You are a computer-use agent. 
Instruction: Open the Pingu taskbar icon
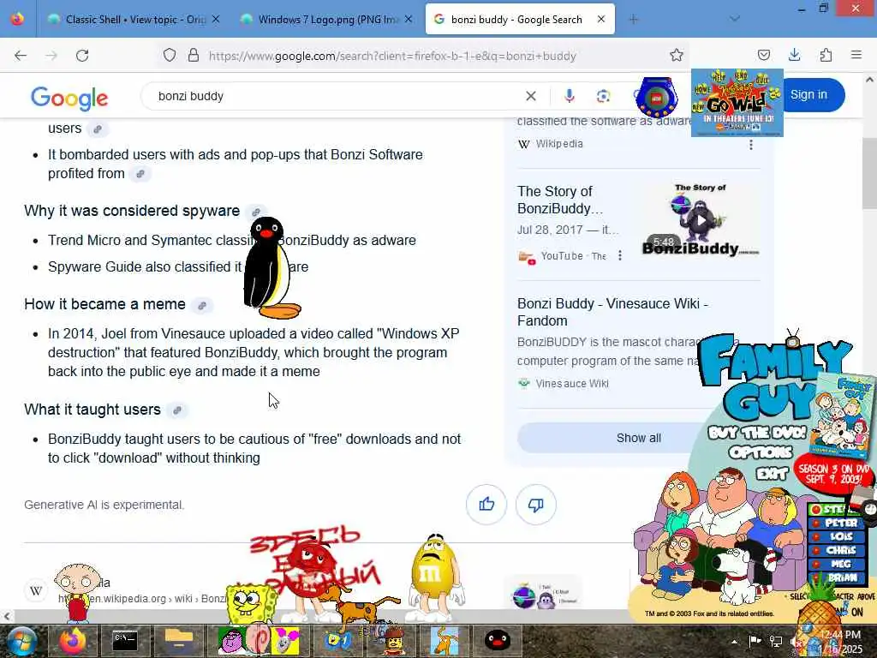point(497,641)
